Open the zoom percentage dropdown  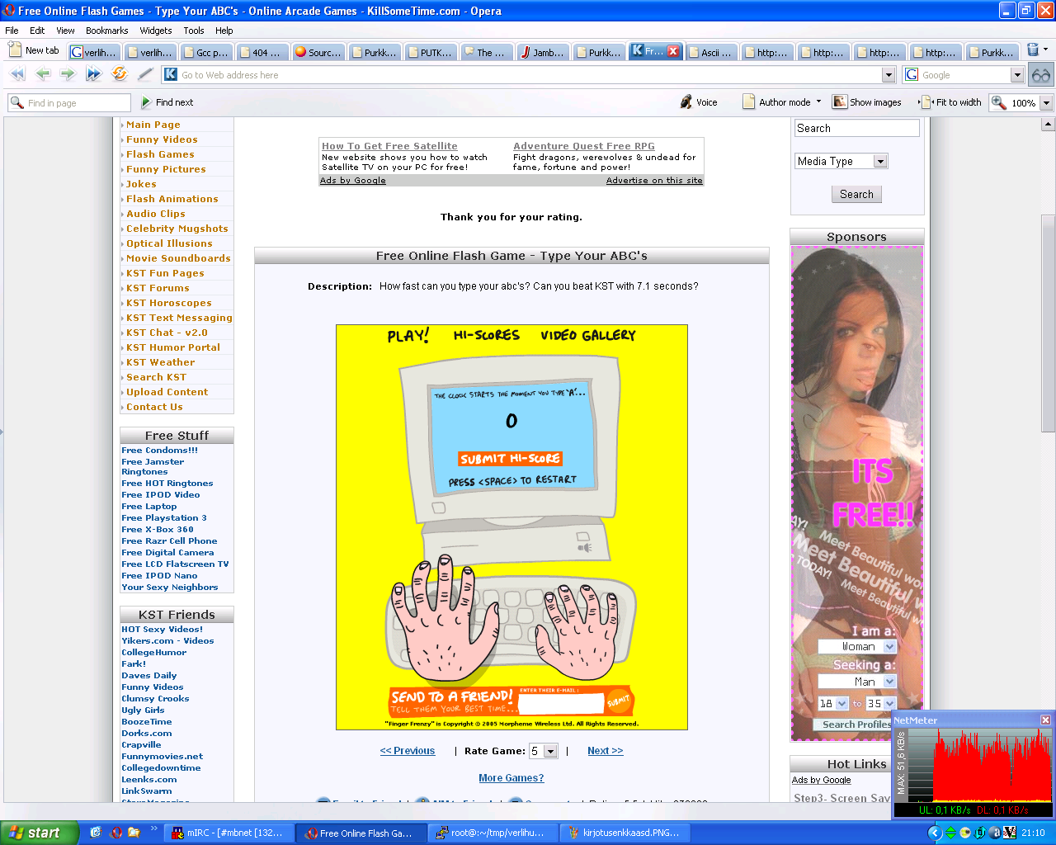[1046, 103]
